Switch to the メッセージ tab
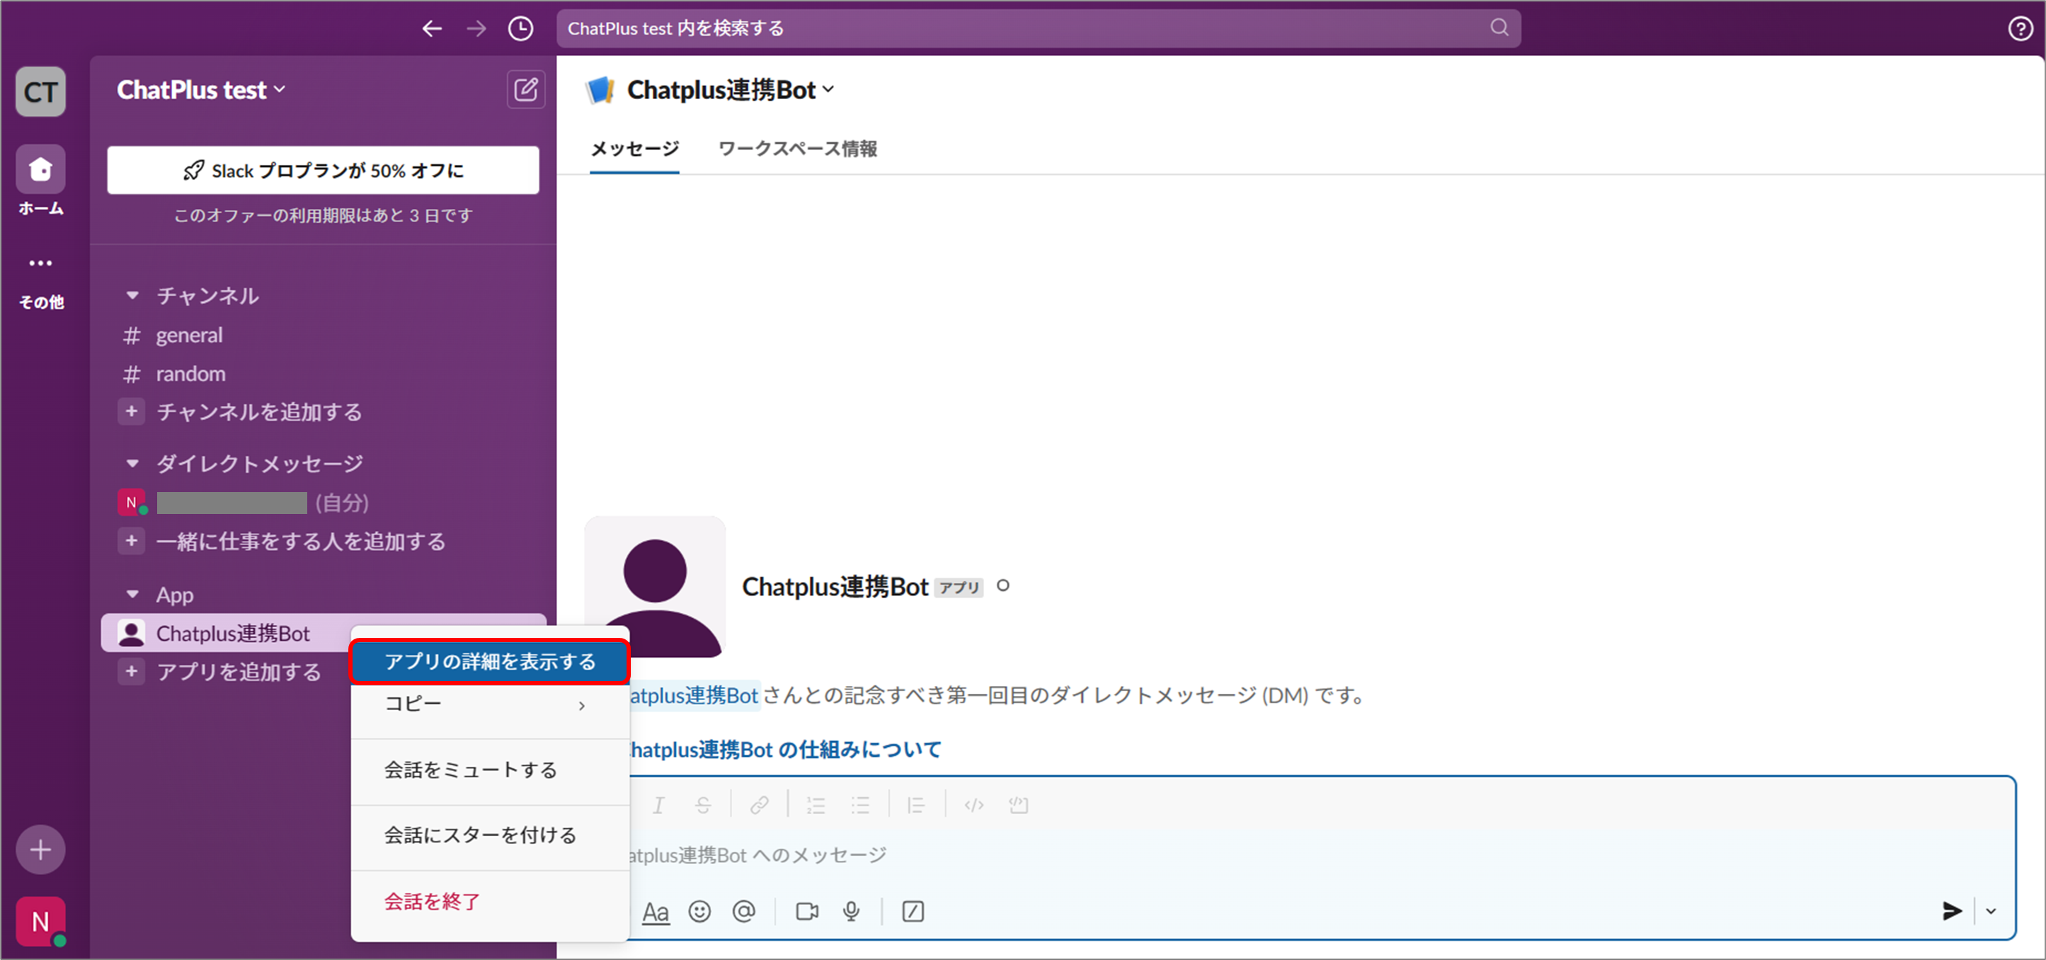Viewport: 2046px width, 960px height. pos(634,149)
